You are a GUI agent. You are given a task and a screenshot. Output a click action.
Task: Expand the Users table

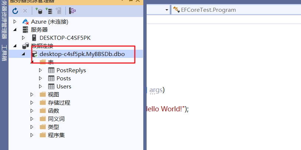point(40,86)
